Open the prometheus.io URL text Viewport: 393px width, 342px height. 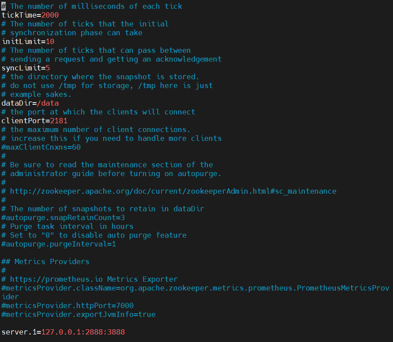click(56, 279)
